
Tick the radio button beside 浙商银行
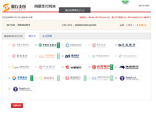pos(36,78)
